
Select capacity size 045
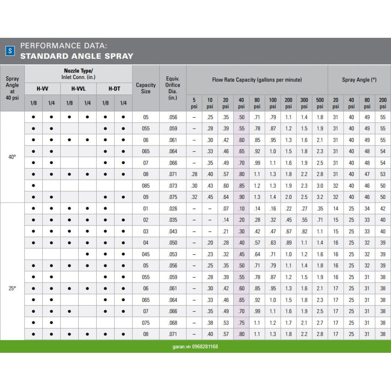tap(145, 254)
